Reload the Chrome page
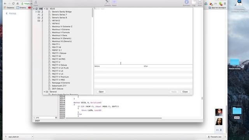 13,3
